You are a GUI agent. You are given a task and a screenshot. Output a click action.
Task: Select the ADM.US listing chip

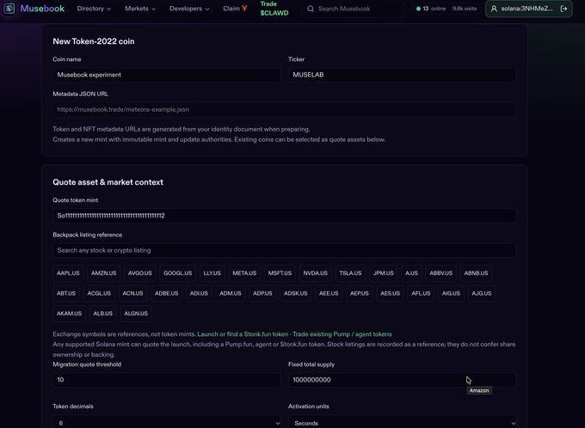click(x=231, y=293)
